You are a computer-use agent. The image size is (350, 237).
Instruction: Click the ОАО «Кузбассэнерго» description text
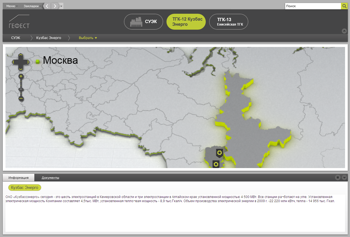(x=170, y=199)
